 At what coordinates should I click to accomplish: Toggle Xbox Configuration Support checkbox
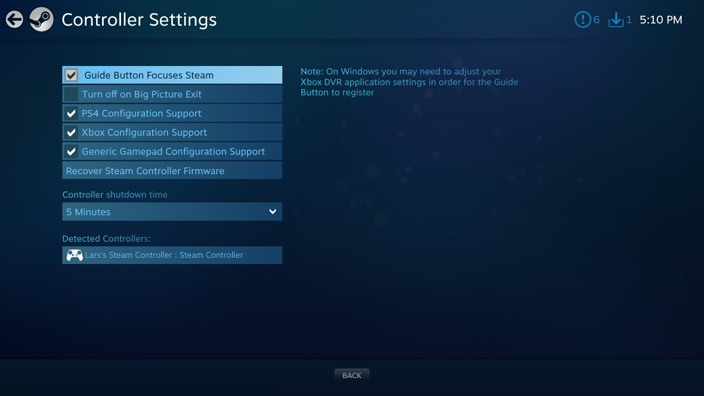click(x=71, y=132)
